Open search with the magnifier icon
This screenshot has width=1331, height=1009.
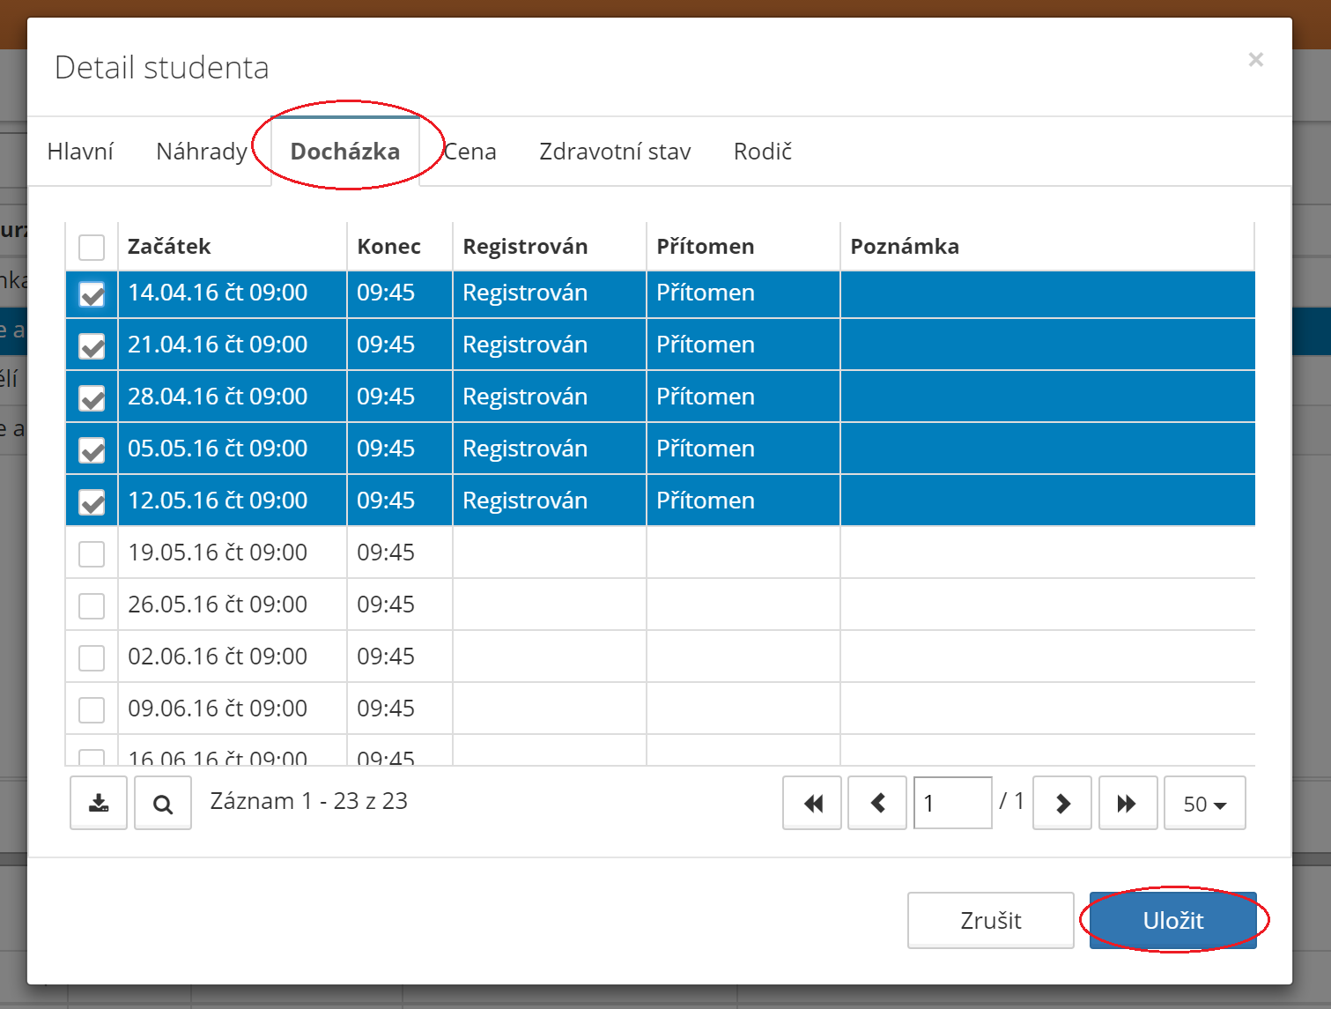coord(163,803)
